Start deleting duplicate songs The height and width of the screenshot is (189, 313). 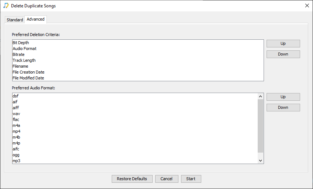[191, 179]
